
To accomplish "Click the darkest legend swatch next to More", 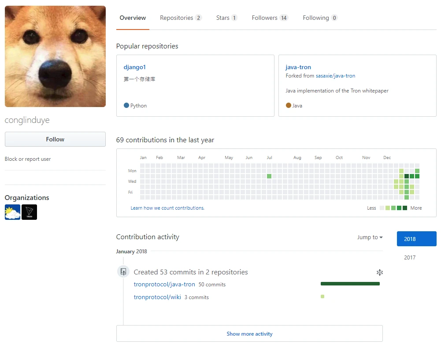I will coord(405,208).
